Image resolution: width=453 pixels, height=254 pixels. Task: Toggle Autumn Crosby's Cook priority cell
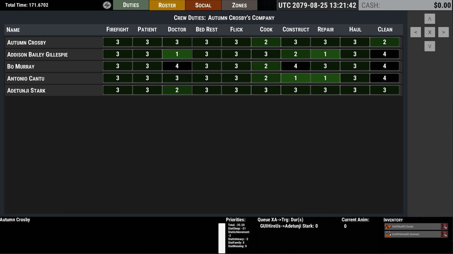[x=266, y=42]
